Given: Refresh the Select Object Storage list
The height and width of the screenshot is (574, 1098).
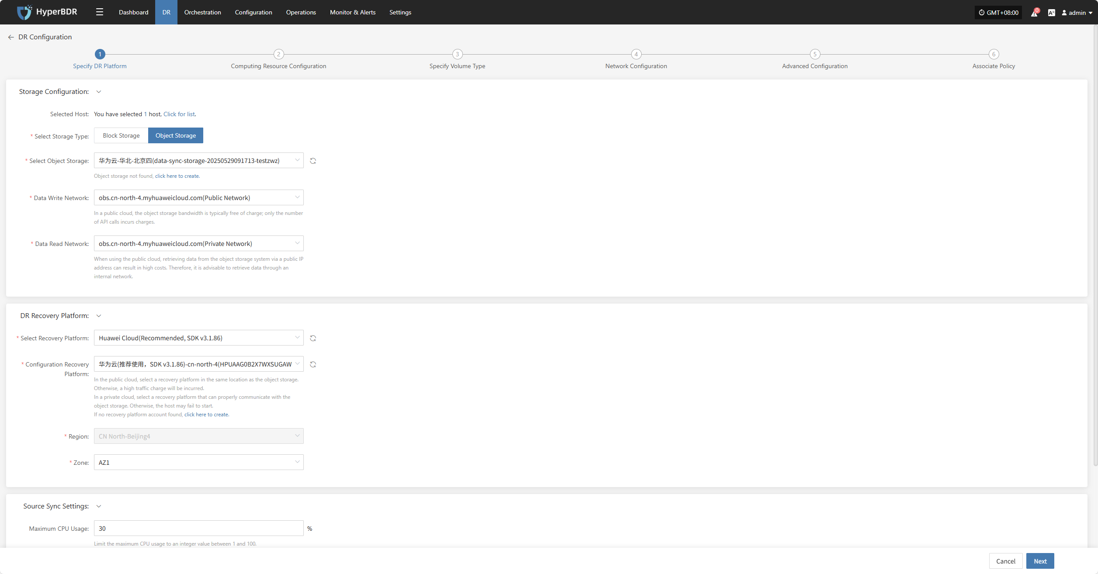Looking at the screenshot, I should click(313, 161).
